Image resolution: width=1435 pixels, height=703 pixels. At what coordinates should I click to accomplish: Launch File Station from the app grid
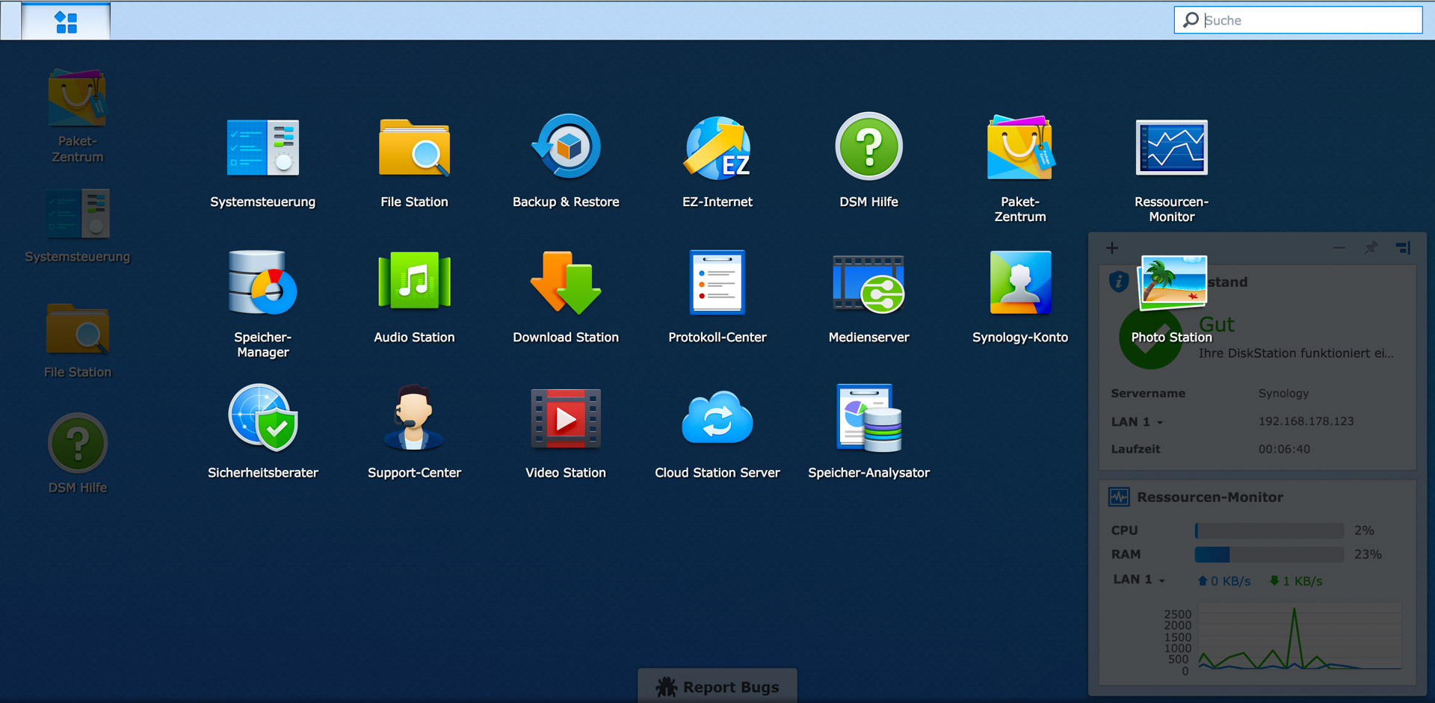coord(414,148)
